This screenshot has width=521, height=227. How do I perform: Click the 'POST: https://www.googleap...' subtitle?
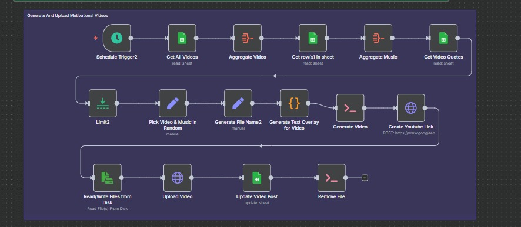[410, 133]
